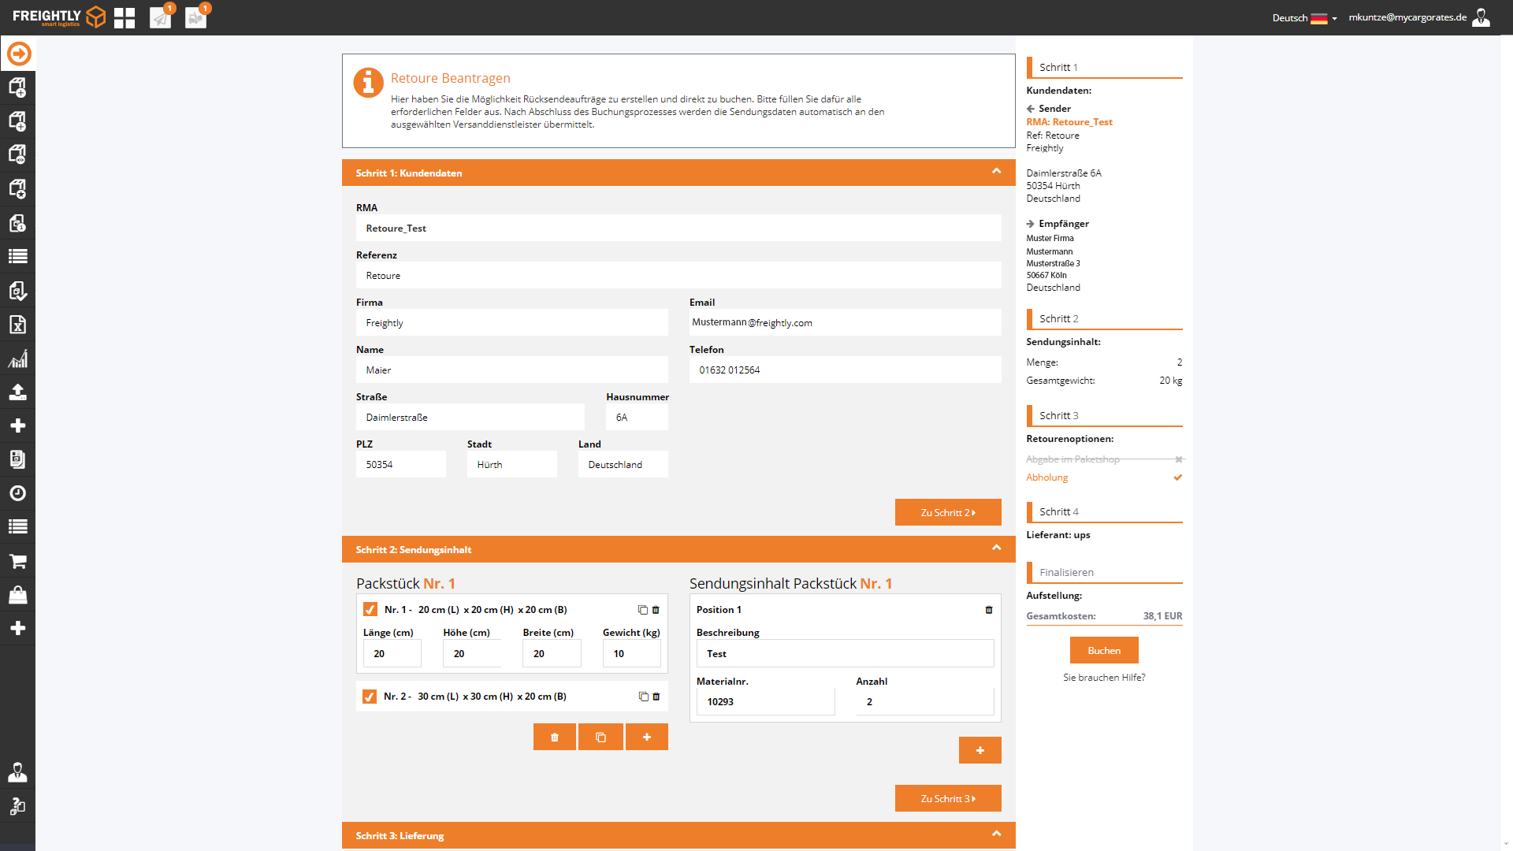Add a package with the orange plus button
The width and height of the screenshot is (1513, 851).
[647, 737]
